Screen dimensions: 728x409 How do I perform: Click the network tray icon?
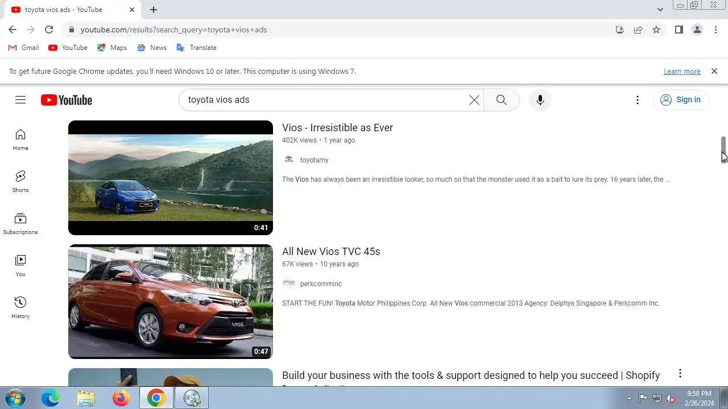pyautogui.click(x=657, y=398)
